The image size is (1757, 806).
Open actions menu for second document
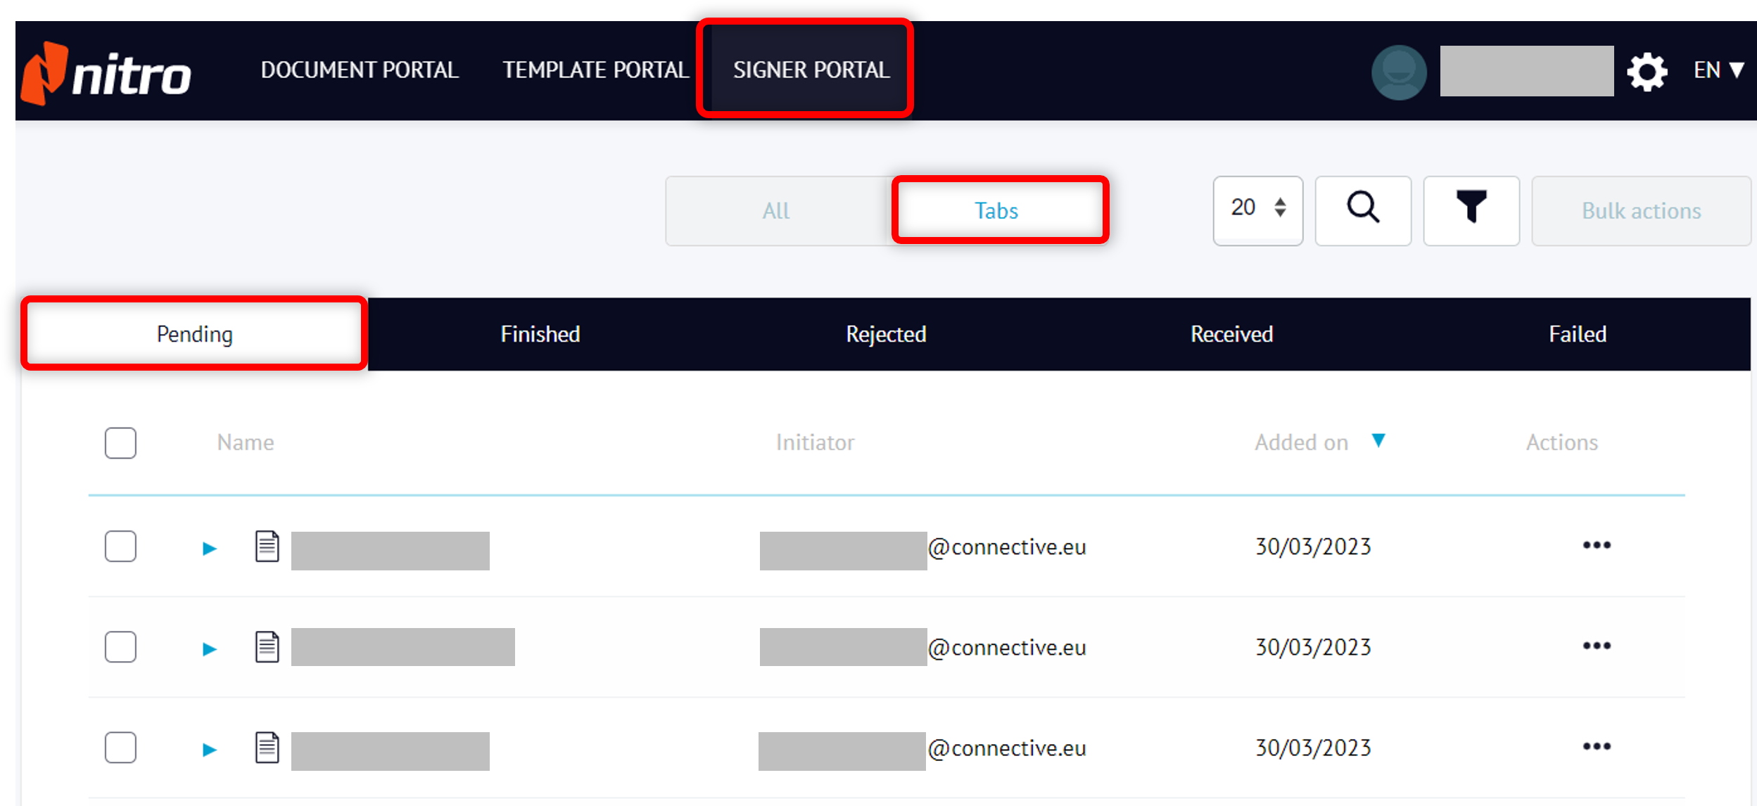(x=1597, y=646)
